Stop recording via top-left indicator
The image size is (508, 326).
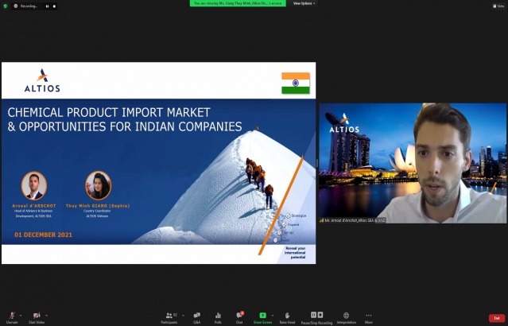click(54, 6)
